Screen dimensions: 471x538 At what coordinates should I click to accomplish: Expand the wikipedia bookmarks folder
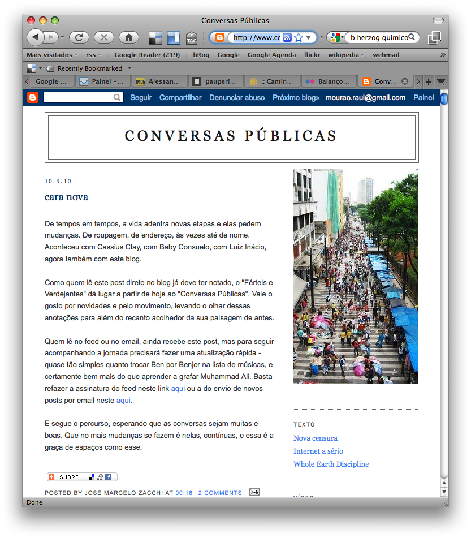point(346,55)
